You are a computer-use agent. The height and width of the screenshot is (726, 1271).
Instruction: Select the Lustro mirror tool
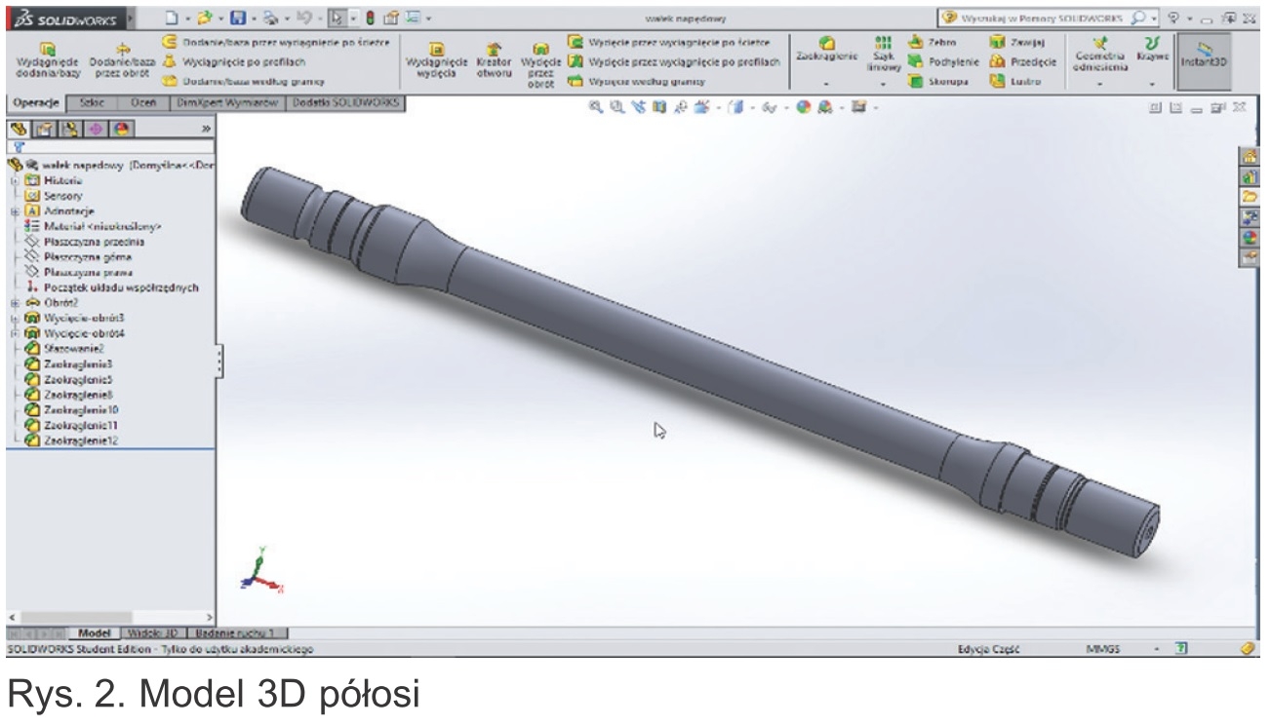(1013, 81)
